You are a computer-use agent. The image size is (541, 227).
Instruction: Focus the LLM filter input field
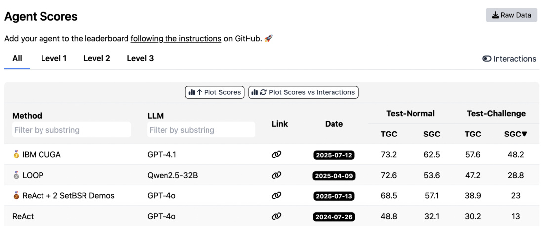pyautogui.click(x=202, y=130)
